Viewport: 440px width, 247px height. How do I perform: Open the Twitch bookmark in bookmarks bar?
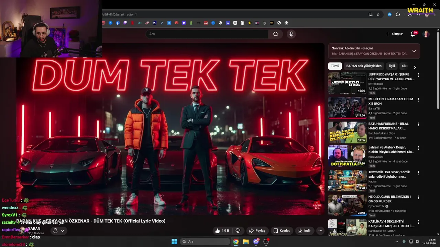[125, 23]
